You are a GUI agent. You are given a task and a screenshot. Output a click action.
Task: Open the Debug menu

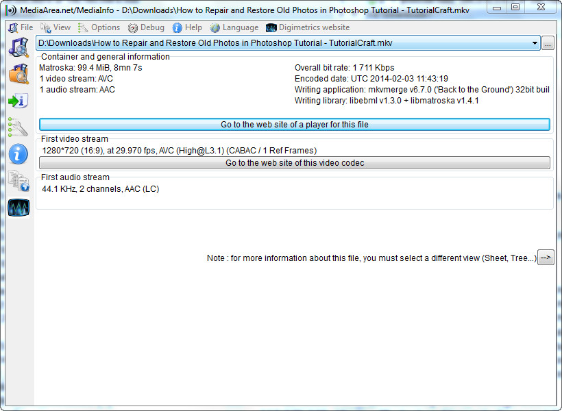tap(146, 27)
